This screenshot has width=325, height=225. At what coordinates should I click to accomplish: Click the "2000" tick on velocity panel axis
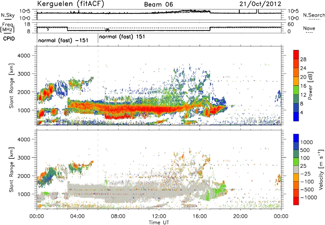(24, 176)
